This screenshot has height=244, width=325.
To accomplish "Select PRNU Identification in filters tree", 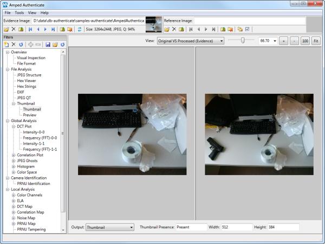I will (34, 183).
